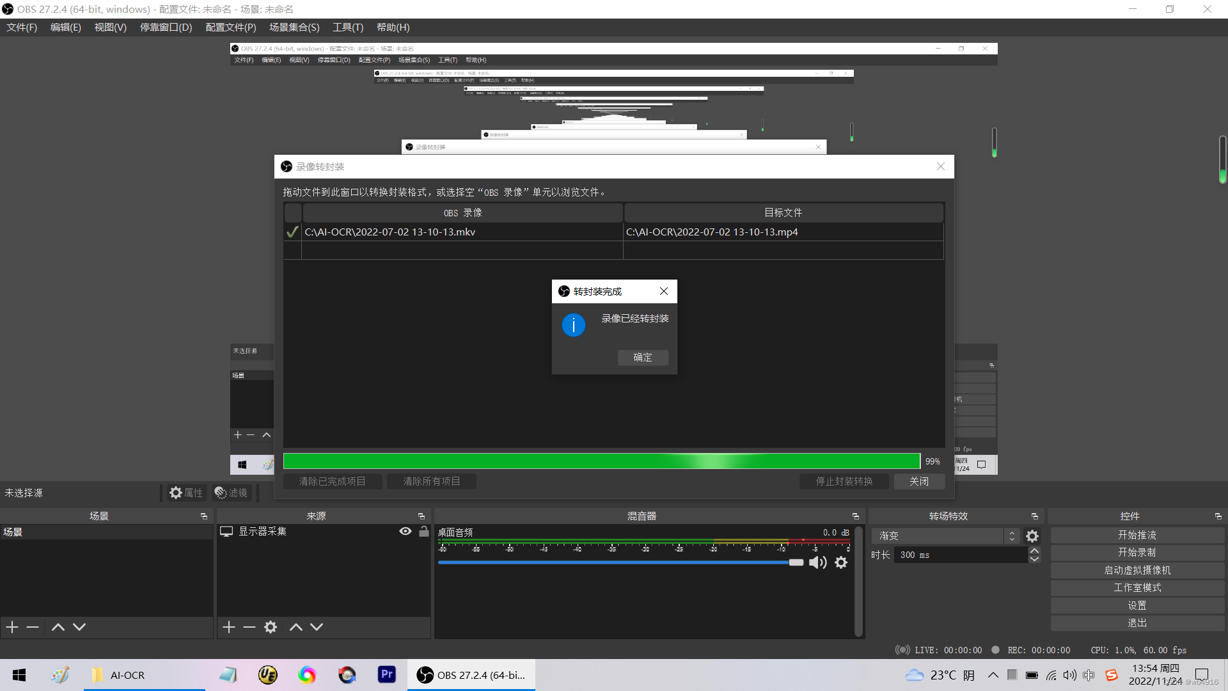The width and height of the screenshot is (1228, 691).
Task: Remove selected scene with minus icon
Action: tap(33, 627)
